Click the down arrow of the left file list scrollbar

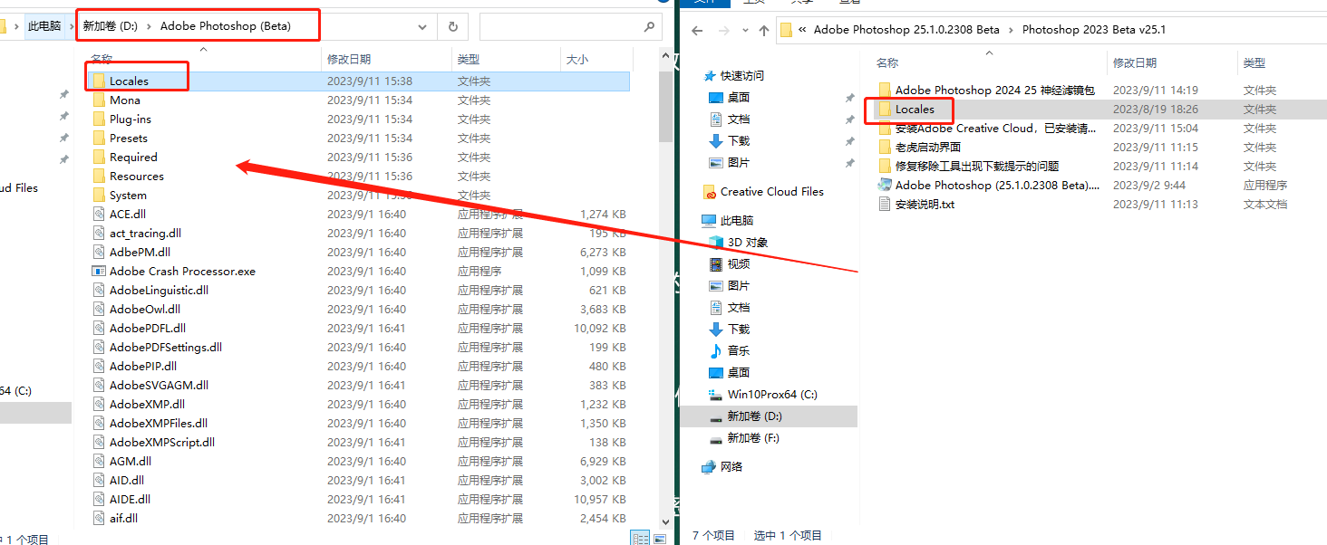[666, 521]
